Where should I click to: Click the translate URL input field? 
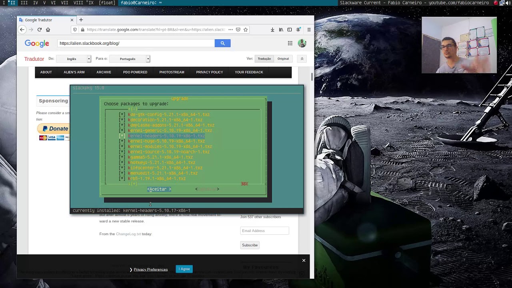coord(136,43)
